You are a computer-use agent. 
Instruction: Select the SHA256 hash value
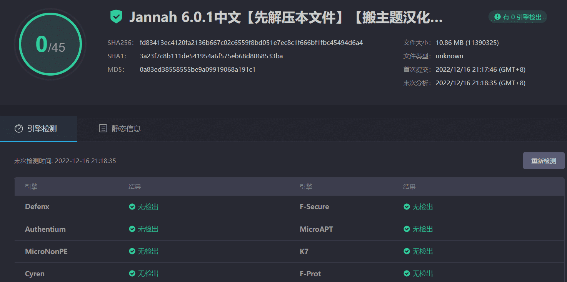point(251,43)
